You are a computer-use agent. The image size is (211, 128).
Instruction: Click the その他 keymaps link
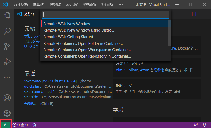159,70
